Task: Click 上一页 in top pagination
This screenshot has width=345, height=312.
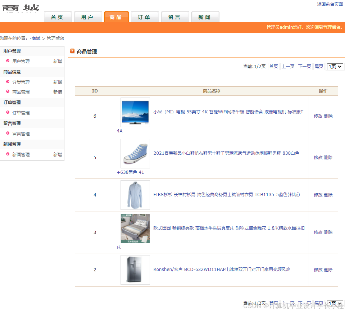Action: click(288, 67)
